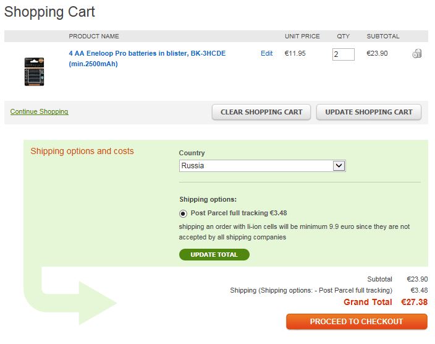435x344 pixels.
Task: Focus the quantity input field
Action: [x=344, y=54]
